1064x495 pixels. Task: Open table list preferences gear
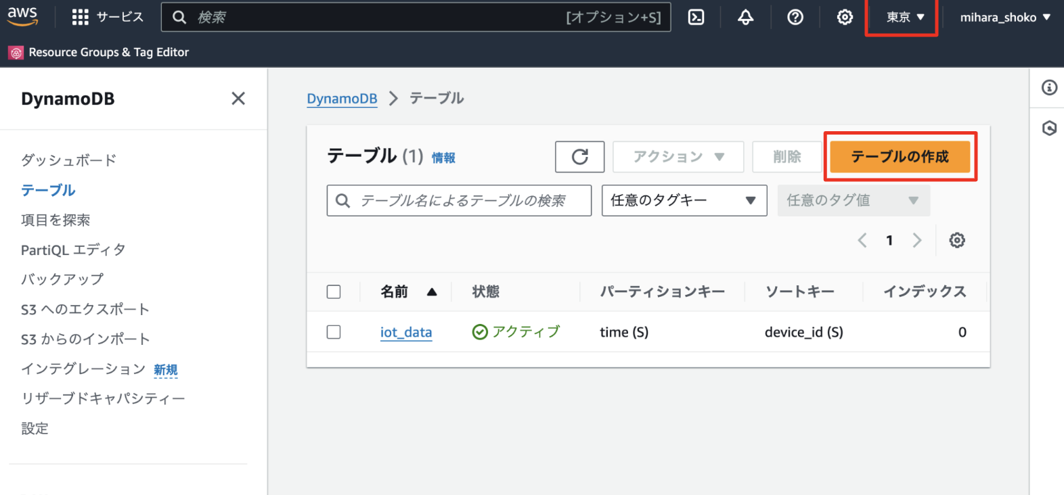[x=956, y=240]
